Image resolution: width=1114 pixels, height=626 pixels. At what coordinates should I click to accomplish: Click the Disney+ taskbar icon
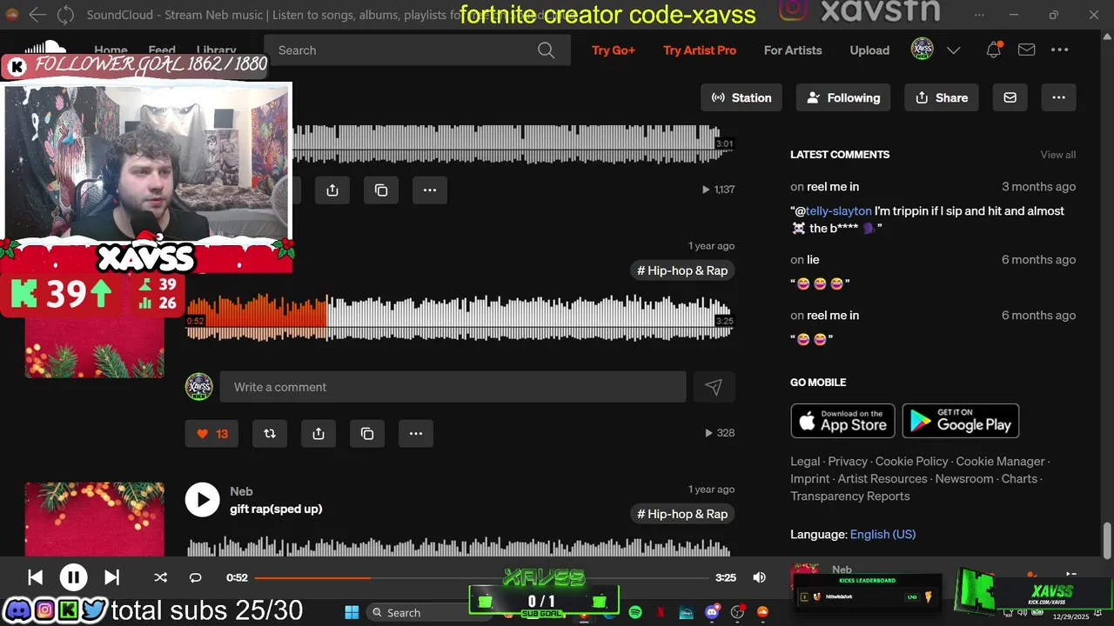click(687, 613)
